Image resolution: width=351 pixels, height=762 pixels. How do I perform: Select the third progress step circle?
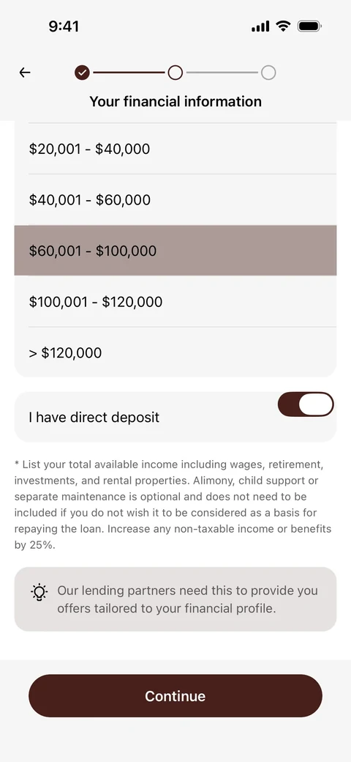268,73
